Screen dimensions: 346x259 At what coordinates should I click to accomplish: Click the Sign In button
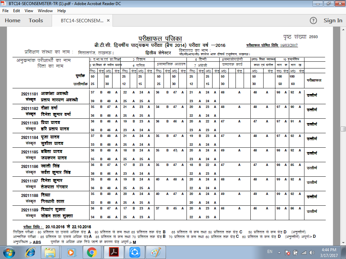click(333, 21)
